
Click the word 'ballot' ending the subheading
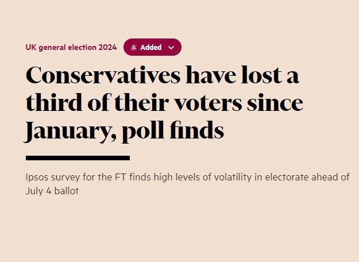pos(67,191)
